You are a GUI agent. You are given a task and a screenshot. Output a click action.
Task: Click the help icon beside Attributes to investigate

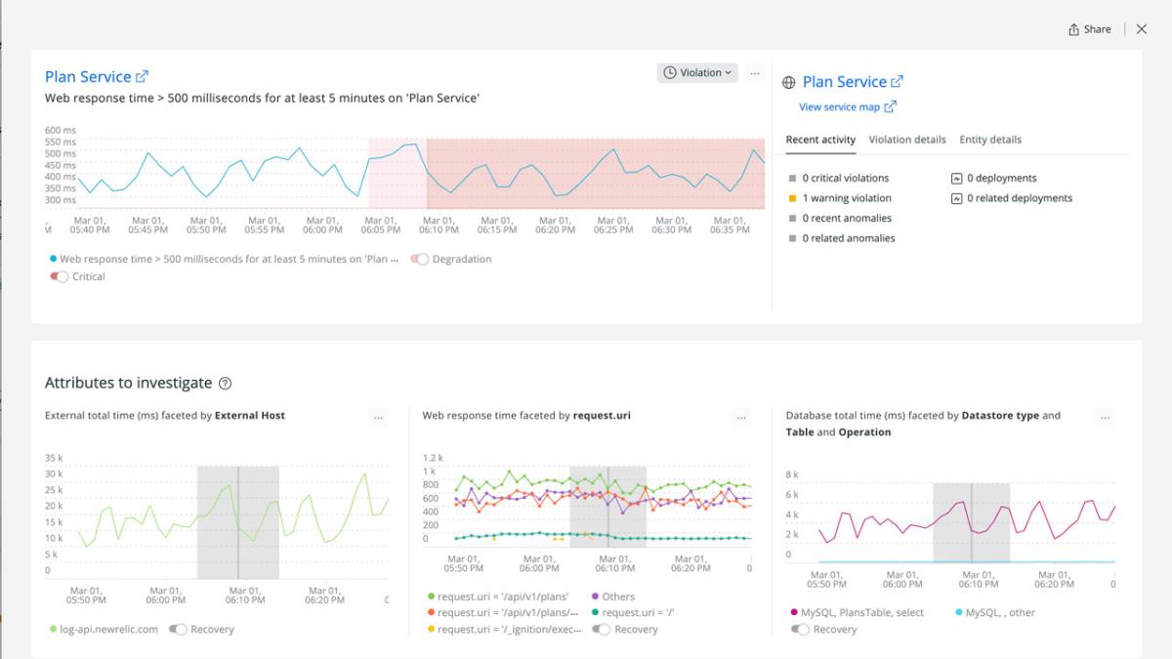pos(226,384)
